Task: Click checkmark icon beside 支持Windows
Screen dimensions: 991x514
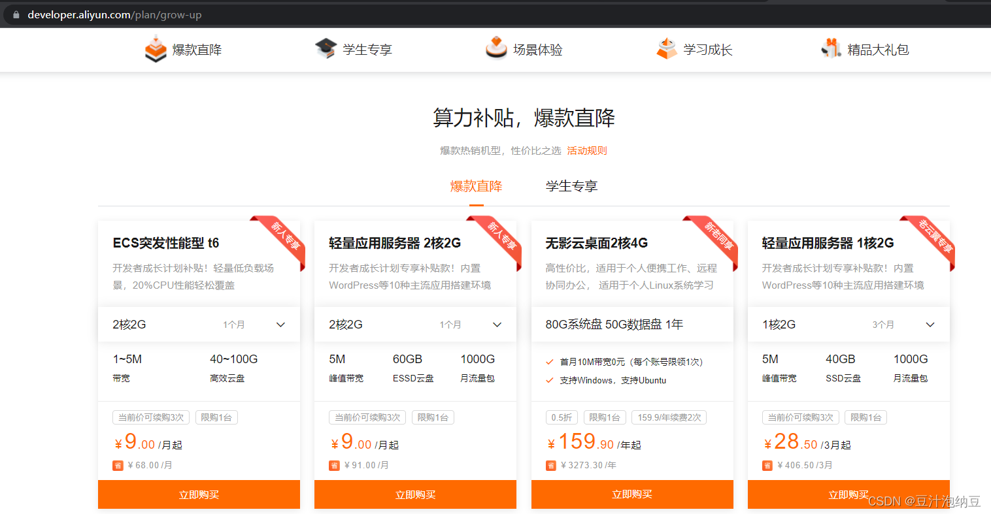Action: [550, 380]
